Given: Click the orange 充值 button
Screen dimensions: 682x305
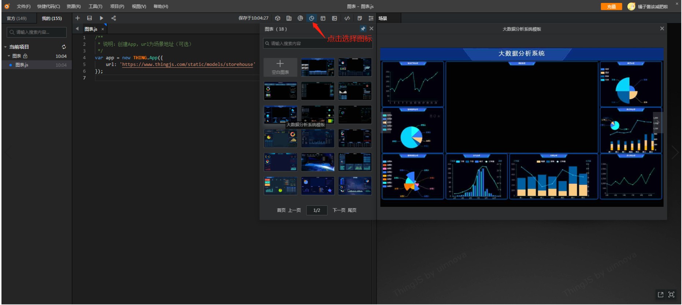Looking at the screenshot, I should (611, 7).
